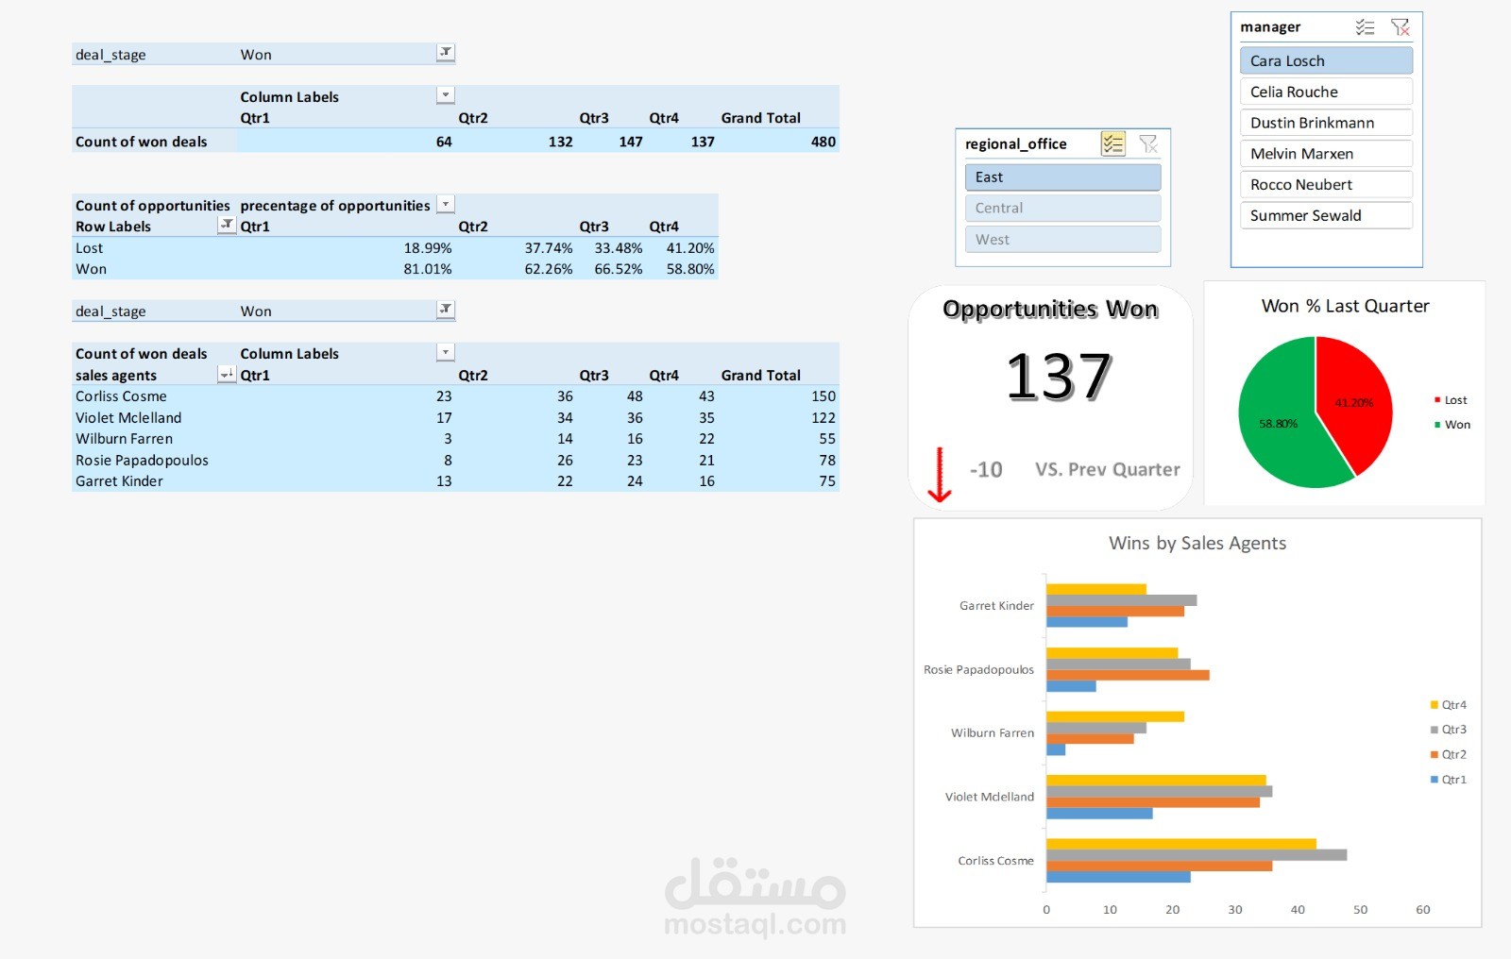
Task: Clear filter in the manager slicer
Action: point(1400,27)
